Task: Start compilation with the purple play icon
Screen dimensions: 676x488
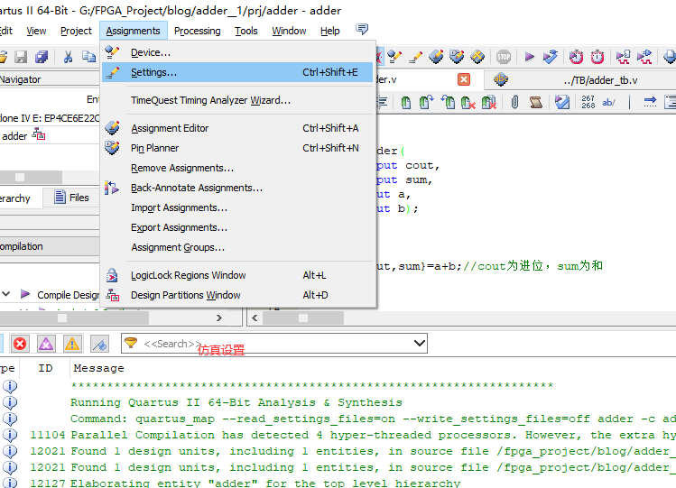Action: point(530,57)
